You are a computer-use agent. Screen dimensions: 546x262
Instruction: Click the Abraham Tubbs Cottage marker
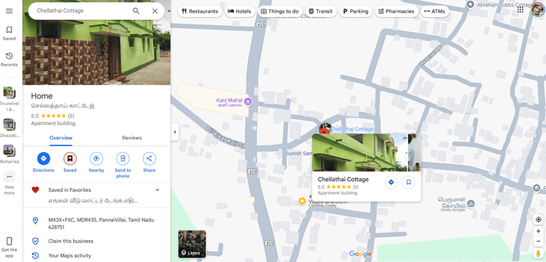[471, 4]
